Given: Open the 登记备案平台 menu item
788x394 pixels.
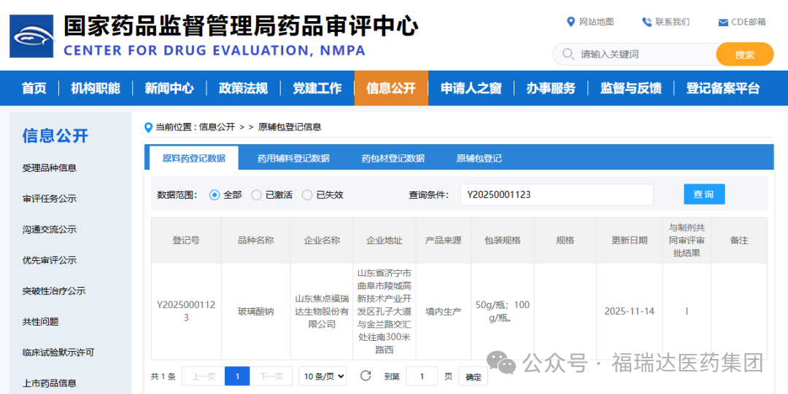Looking at the screenshot, I should tap(723, 88).
